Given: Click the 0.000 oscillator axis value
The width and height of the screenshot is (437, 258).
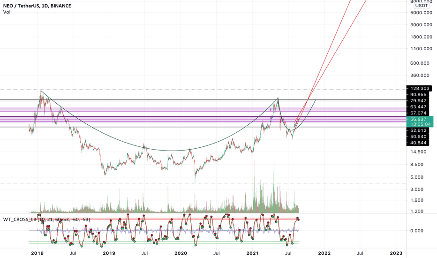Looking at the screenshot, I should coord(417,231).
